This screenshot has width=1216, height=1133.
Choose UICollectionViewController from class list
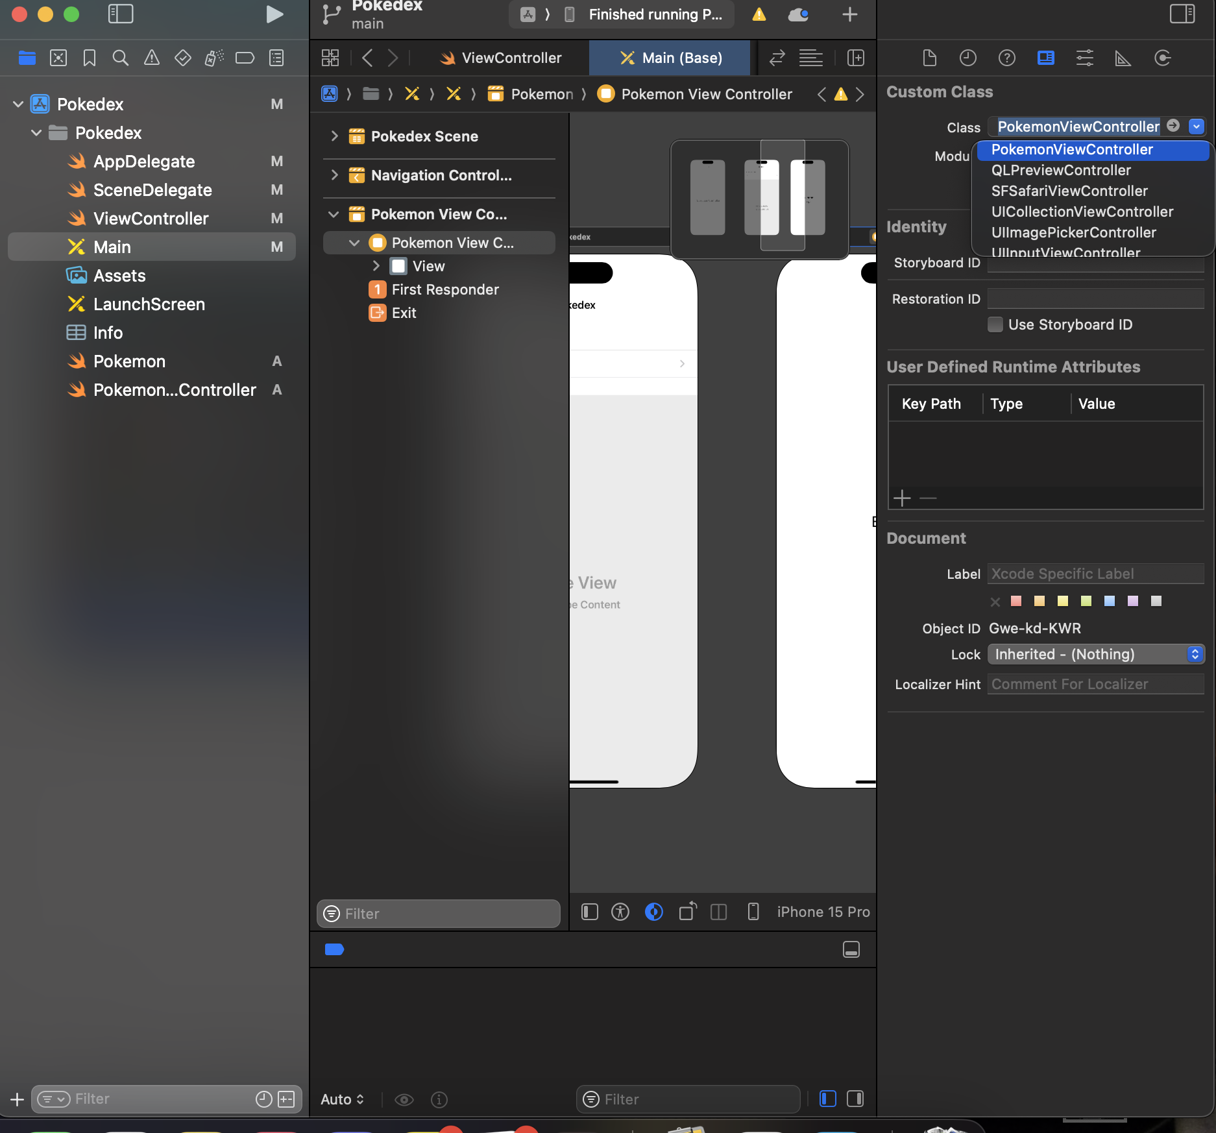1082,212
